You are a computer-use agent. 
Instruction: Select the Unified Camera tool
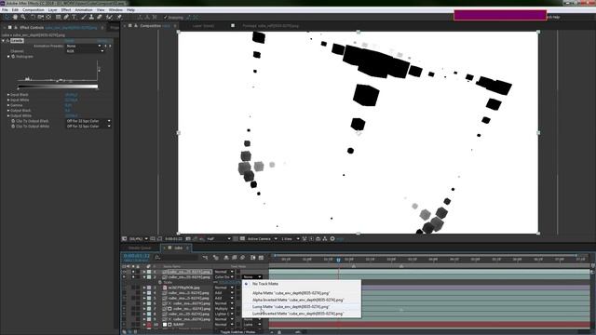tap(40, 17)
